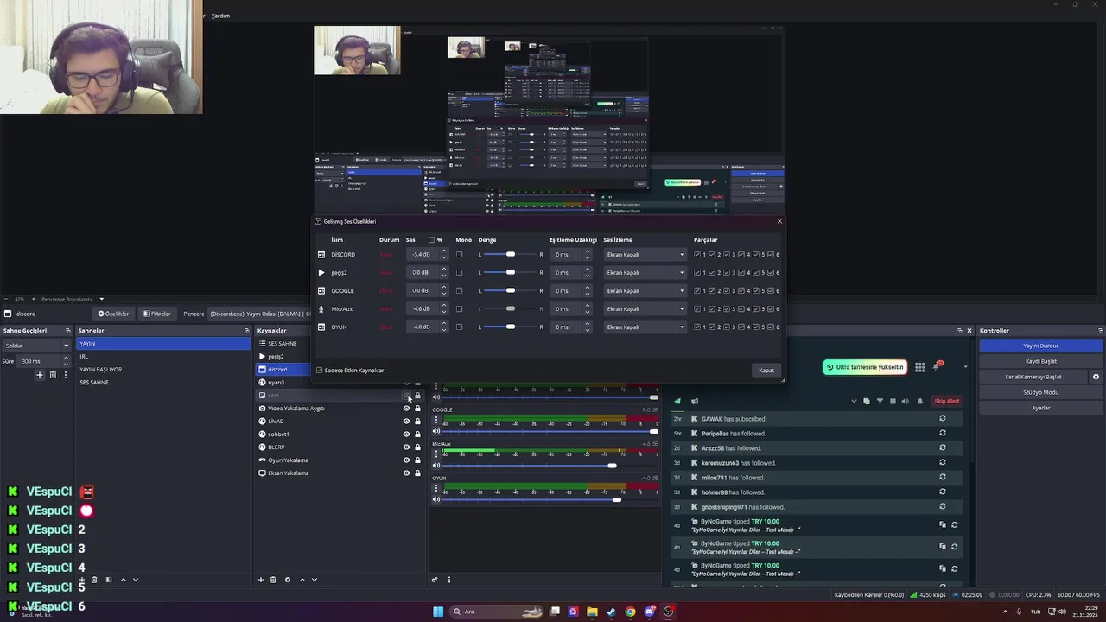Enable Mono for Mic/Aux source
1106x622 pixels.
(459, 308)
